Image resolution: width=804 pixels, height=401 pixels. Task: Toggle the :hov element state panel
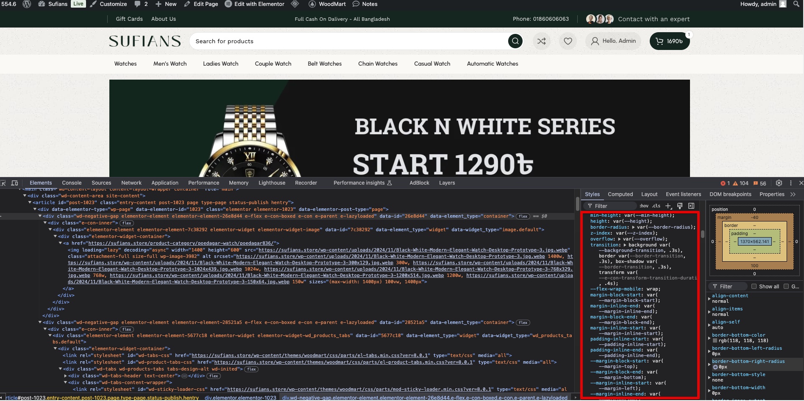(x=644, y=206)
